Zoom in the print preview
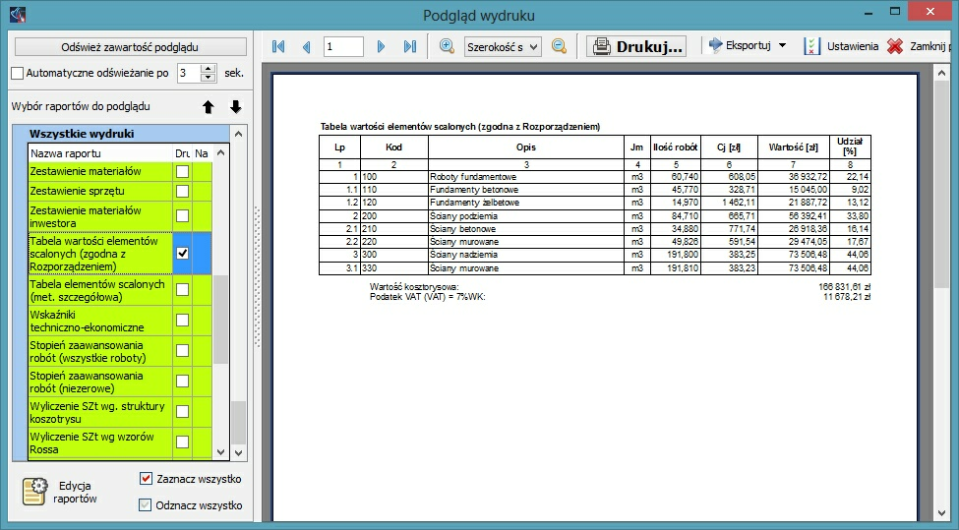Image resolution: width=959 pixels, height=530 pixels. pos(448,46)
